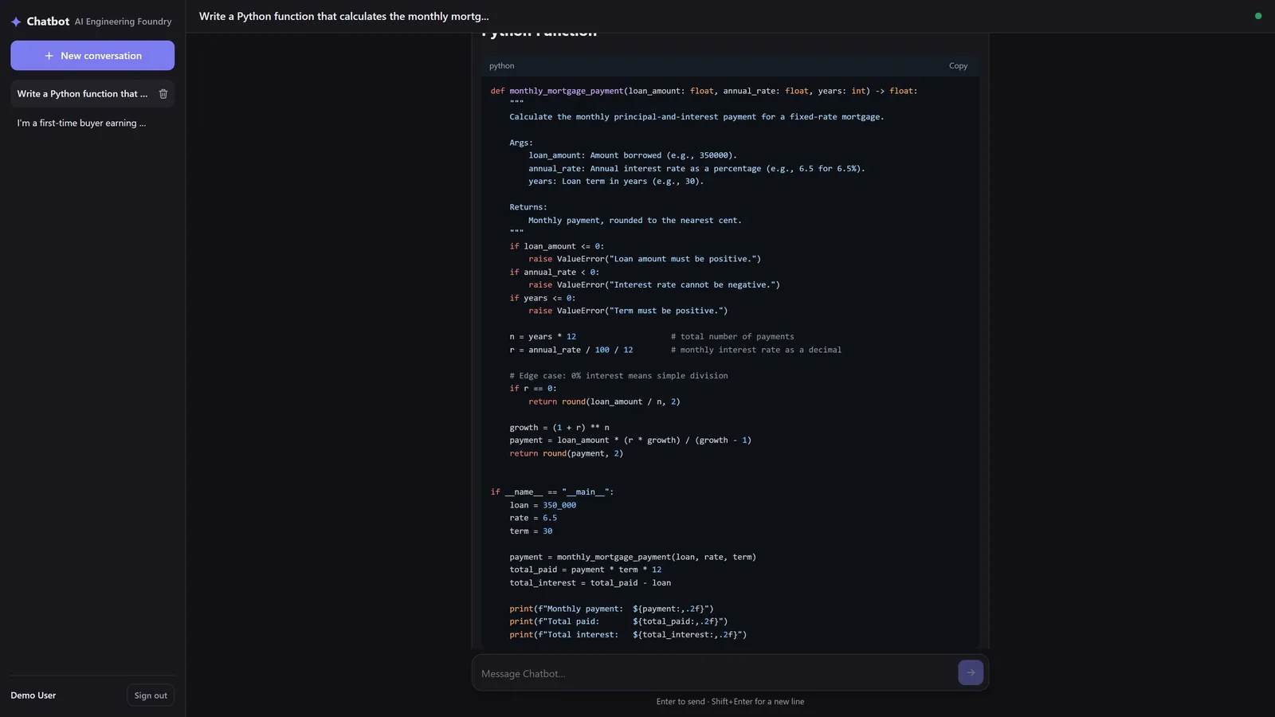Viewport: 1275px width, 717px height.
Task: Click the 'return round(payment, 2)' line
Action: point(566,453)
